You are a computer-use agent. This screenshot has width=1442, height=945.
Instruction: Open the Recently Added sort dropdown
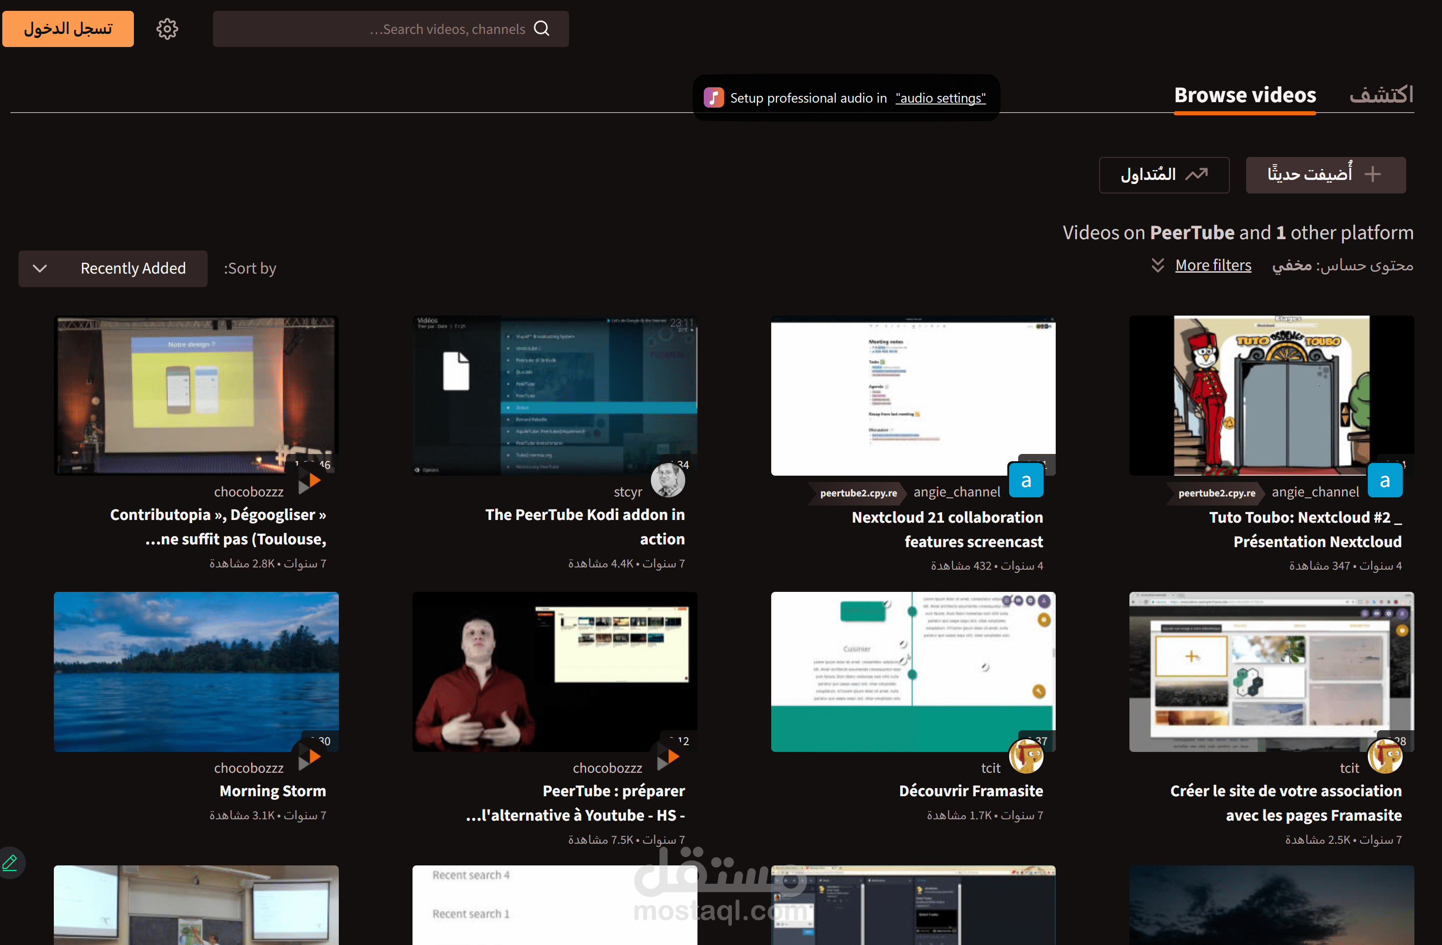tap(113, 269)
